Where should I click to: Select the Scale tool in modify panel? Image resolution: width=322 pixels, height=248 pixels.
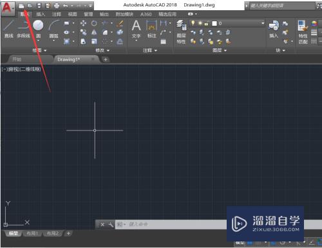(x=94, y=41)
